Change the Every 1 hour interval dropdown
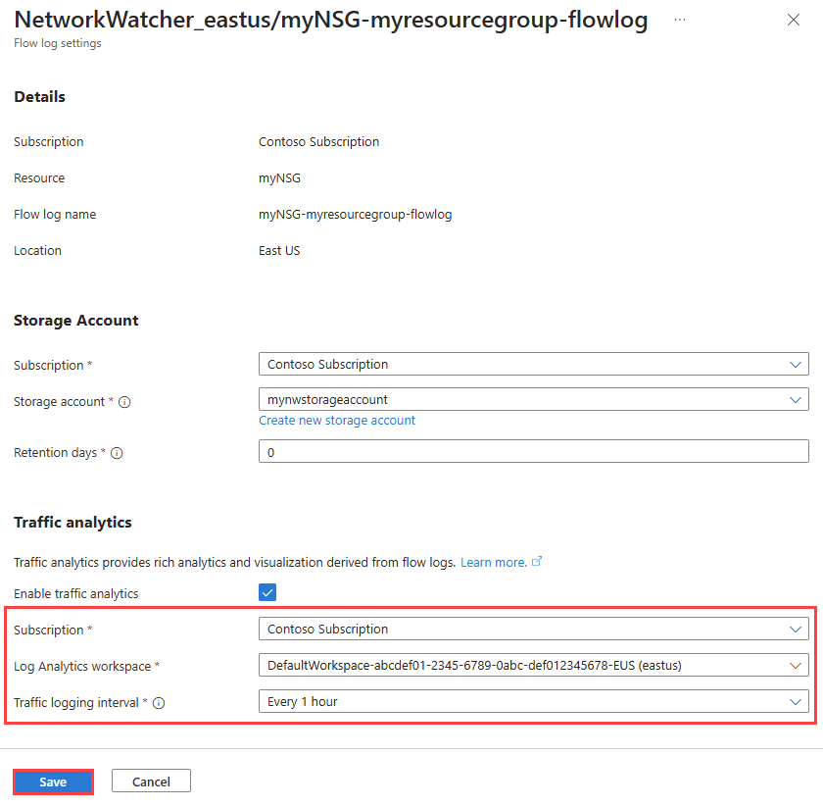 pos(533,701)
